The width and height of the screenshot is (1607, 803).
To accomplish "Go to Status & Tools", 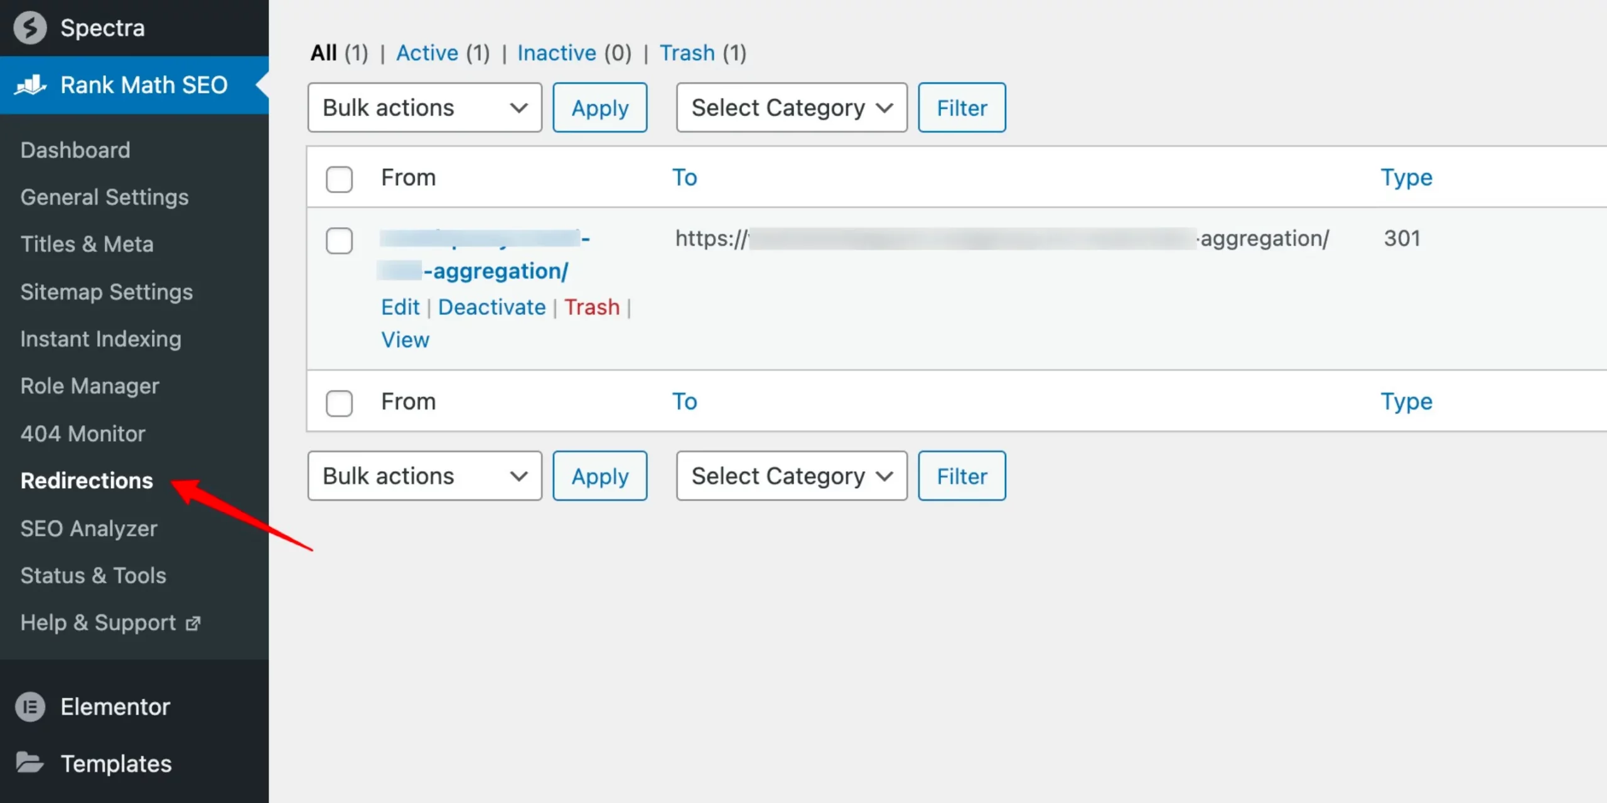I will pos(94,575).
